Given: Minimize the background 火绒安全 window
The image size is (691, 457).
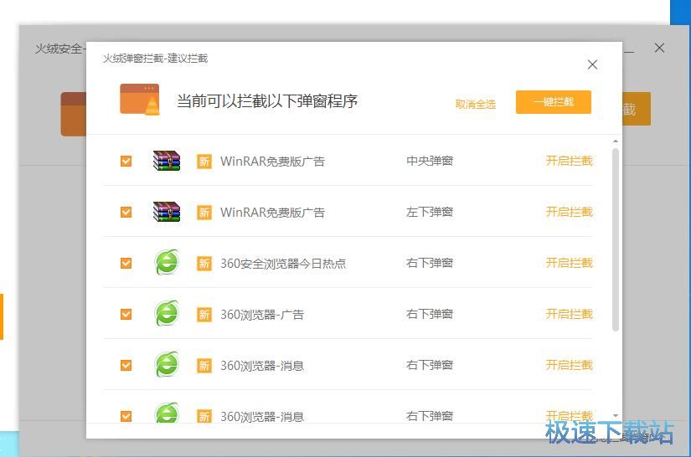Looking at the screenshot, I should 629,51.
